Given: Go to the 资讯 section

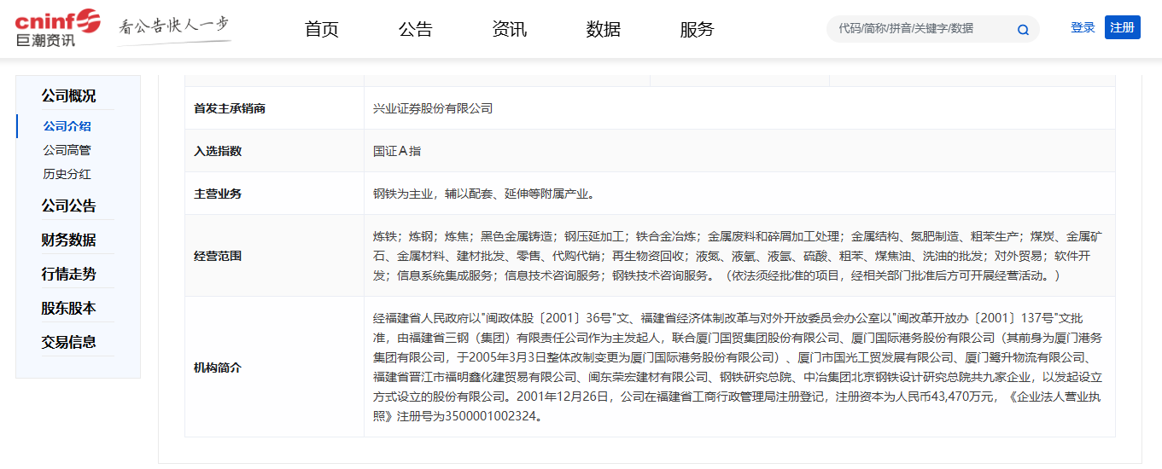Looking at the screenshot, I should 510,29.
